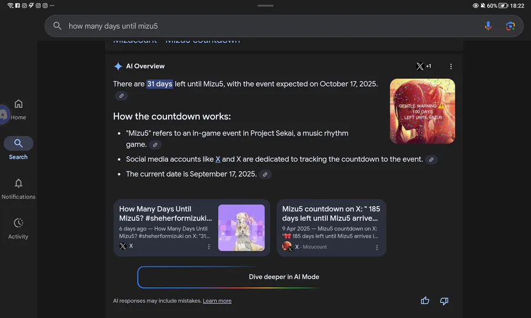The width and height of the screenshot is (531, 318).
Task: Give the AI Overview a thumbs down
Action: [444, 301]
